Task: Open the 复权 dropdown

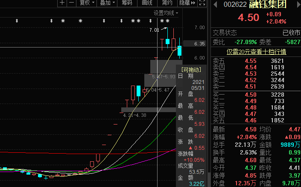Action: (87, 3)
